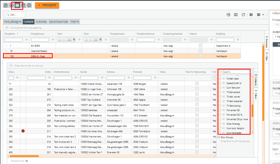Uncheck the Sum fakturert column
The image size is (280, 164).
pyautogui.click(x=219, y=88)
